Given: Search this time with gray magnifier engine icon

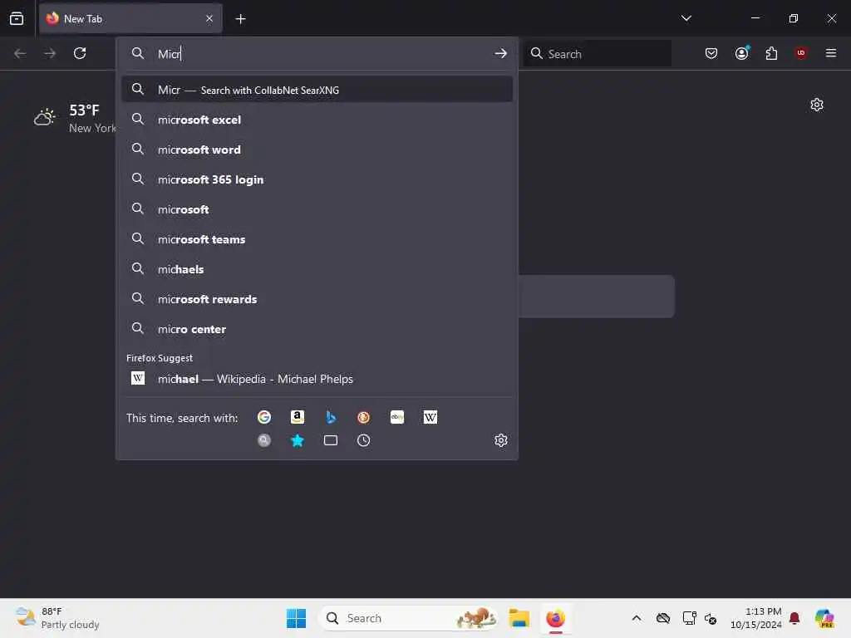Looking at the screenshot, I should point(264,440).
